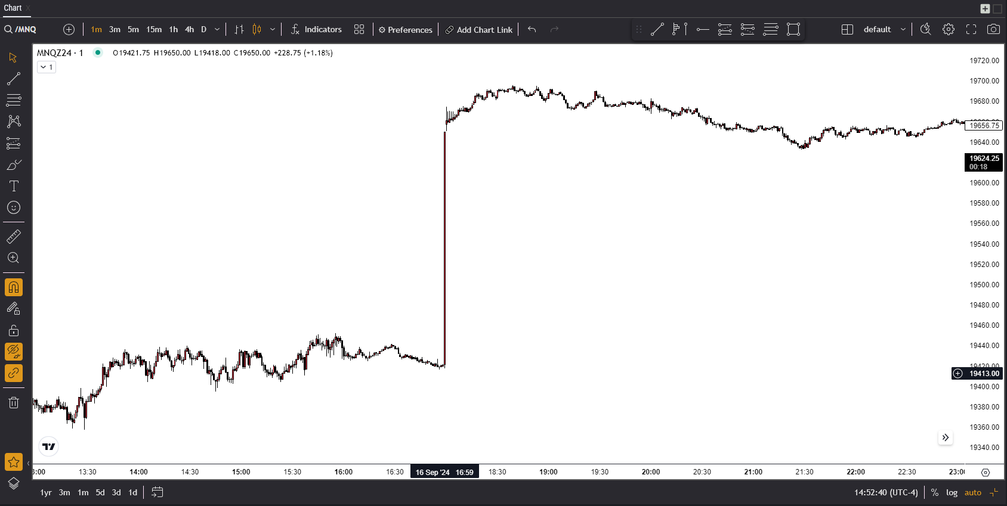Toggle log scale

pos(952,492)
